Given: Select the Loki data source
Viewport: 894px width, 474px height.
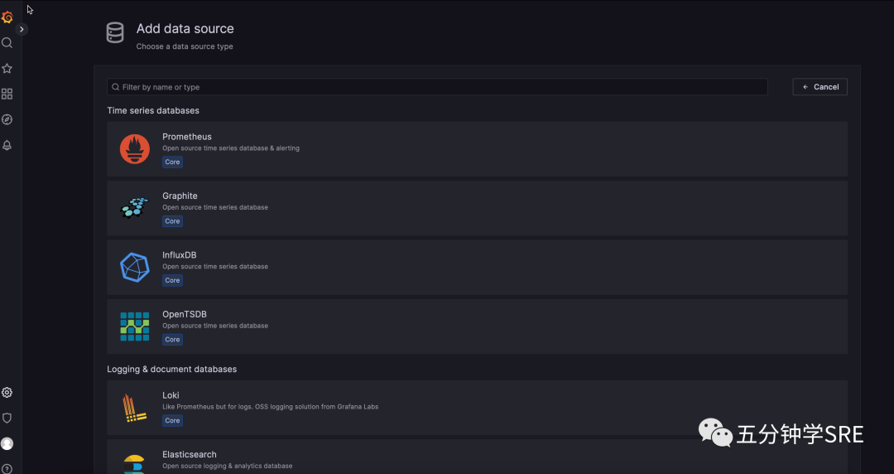Looking at the screenshot, I should (478, 408).
